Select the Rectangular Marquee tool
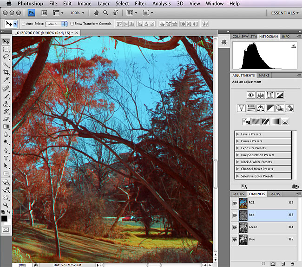302x267 pixels. coord(6,50)
